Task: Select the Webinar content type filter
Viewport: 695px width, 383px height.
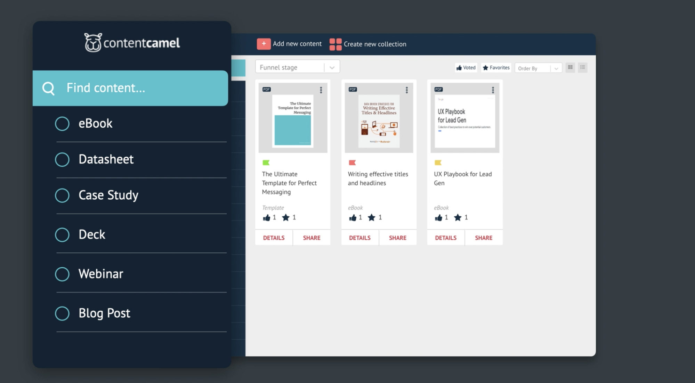Action: pos(101,273)
